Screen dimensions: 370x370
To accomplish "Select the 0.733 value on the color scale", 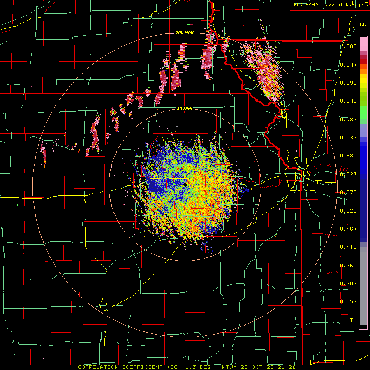I will pyautogui.click(x=348, y=138).
